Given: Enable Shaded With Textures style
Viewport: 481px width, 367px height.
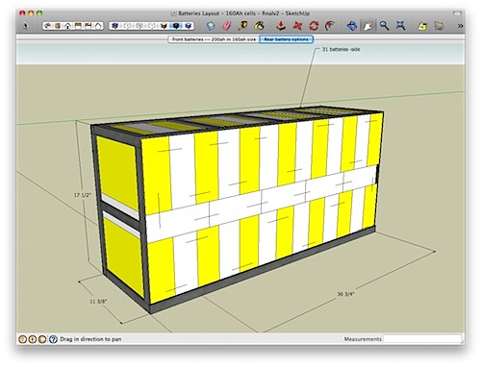Looking at the screenshot, I should tap(176, 26).
